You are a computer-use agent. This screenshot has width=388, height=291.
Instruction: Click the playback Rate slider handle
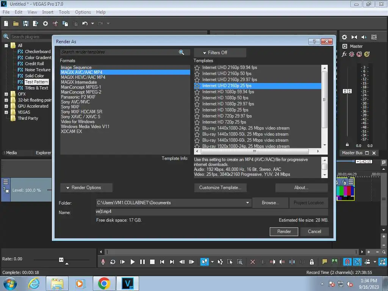[x=61, y=260]
